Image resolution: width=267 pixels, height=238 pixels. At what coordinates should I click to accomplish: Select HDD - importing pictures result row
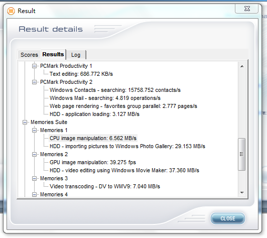tap(127, 146)
